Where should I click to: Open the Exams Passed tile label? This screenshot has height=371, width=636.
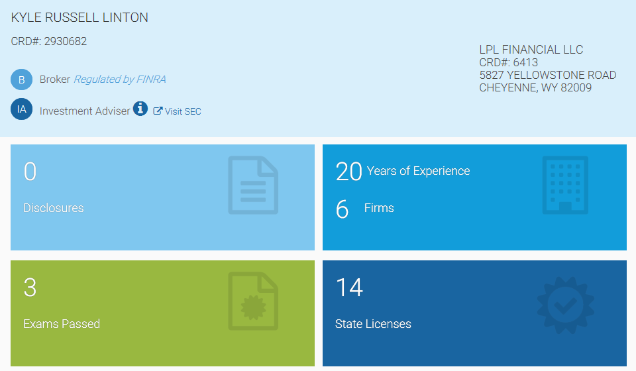pyautogui.click(x=62, y=324)
